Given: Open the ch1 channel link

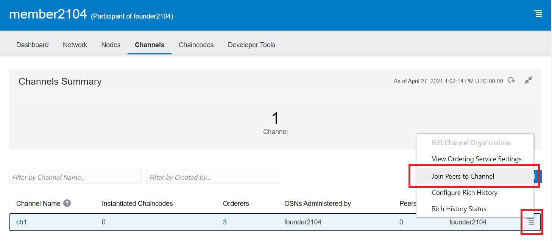Looking at the screenshot, I should [x=22, y=222].
